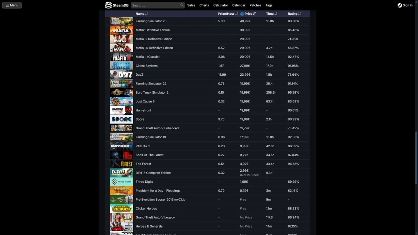418x235 pixels.
Task: Click DayZ's 15.99 price per hour value
Action: pyautogui.click(x=222, y=75)
